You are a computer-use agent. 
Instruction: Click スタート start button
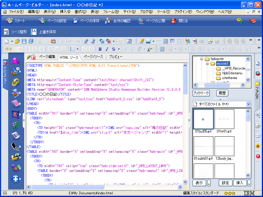pyautogui.click(x=16, y=21)
